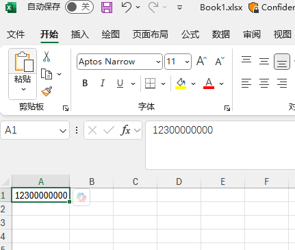Toggle bottom align for cell content

click(x=282, y=62)
